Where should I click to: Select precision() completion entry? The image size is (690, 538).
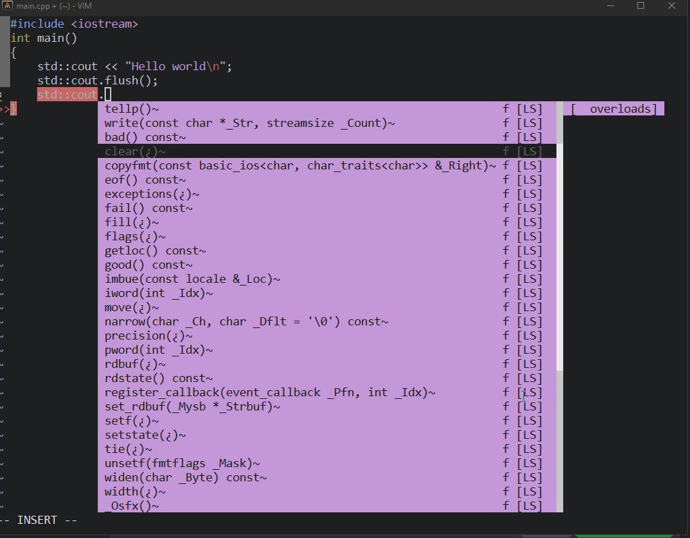point(327,335)
